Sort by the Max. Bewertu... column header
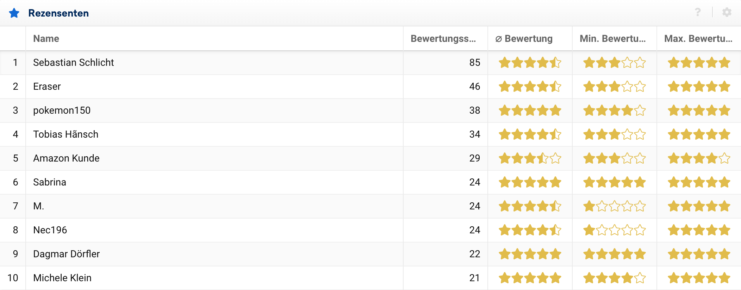 (698, 39)
